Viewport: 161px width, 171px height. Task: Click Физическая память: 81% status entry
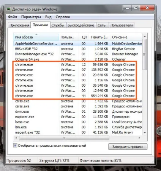pos(101,160)
